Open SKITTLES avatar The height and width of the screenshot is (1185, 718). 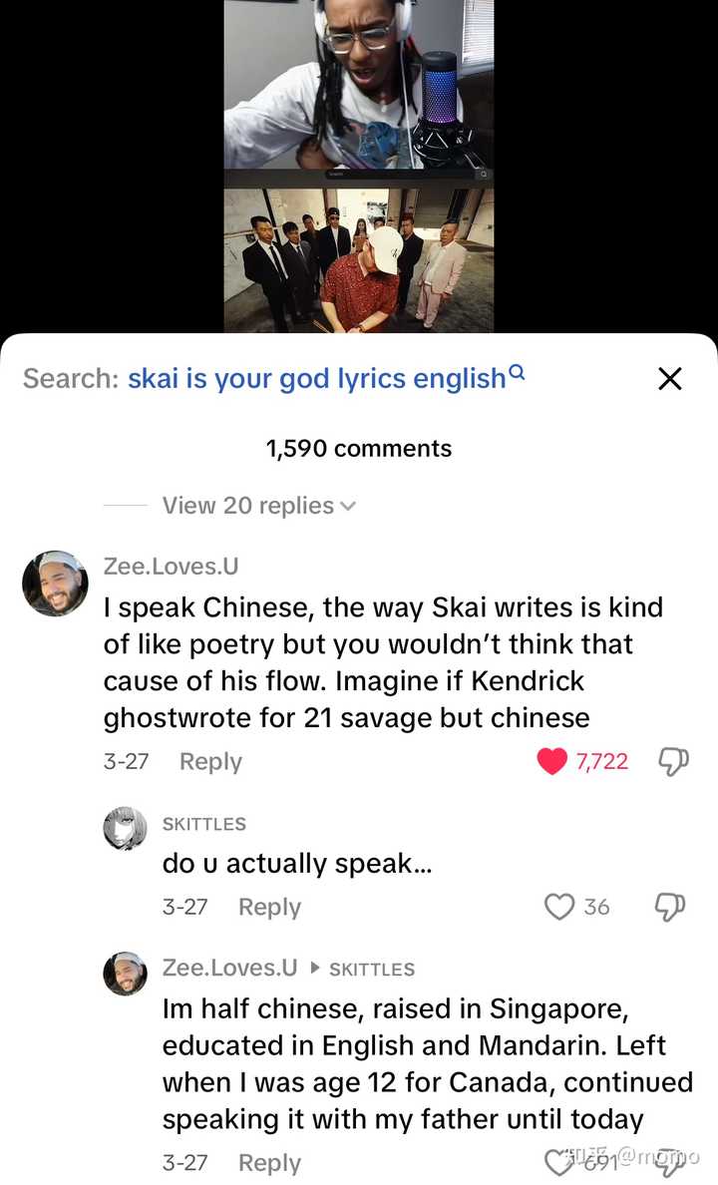tap(125, 828)
